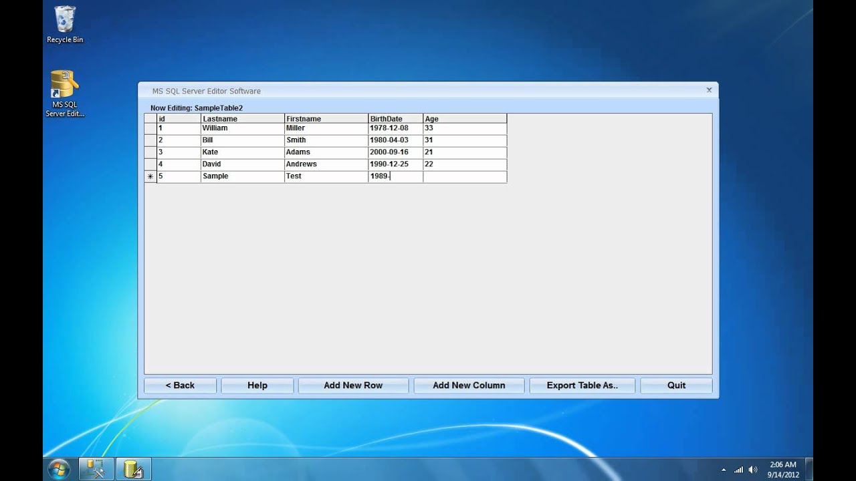
Task: Click the Lastname cell 'David'
Action: 243,164
